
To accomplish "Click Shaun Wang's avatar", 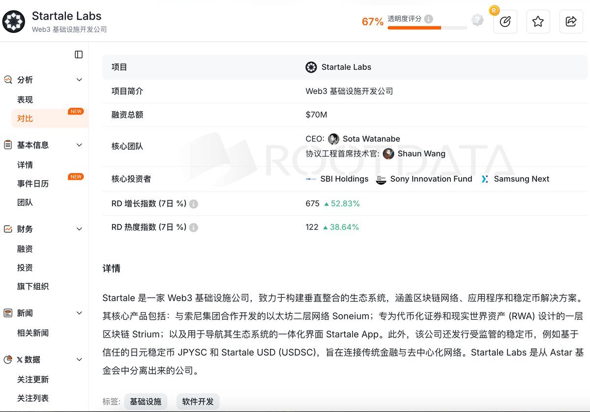I will (388, 154).
